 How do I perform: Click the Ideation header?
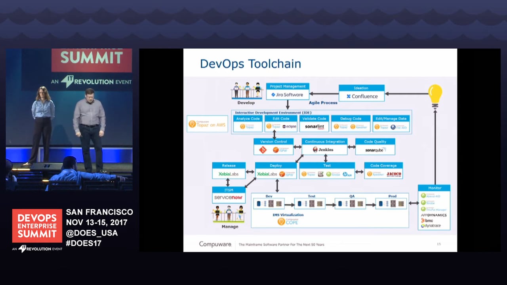[x=361, y=88]
